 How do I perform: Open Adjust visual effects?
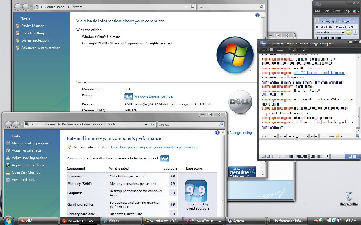click(x=27, y=150)
